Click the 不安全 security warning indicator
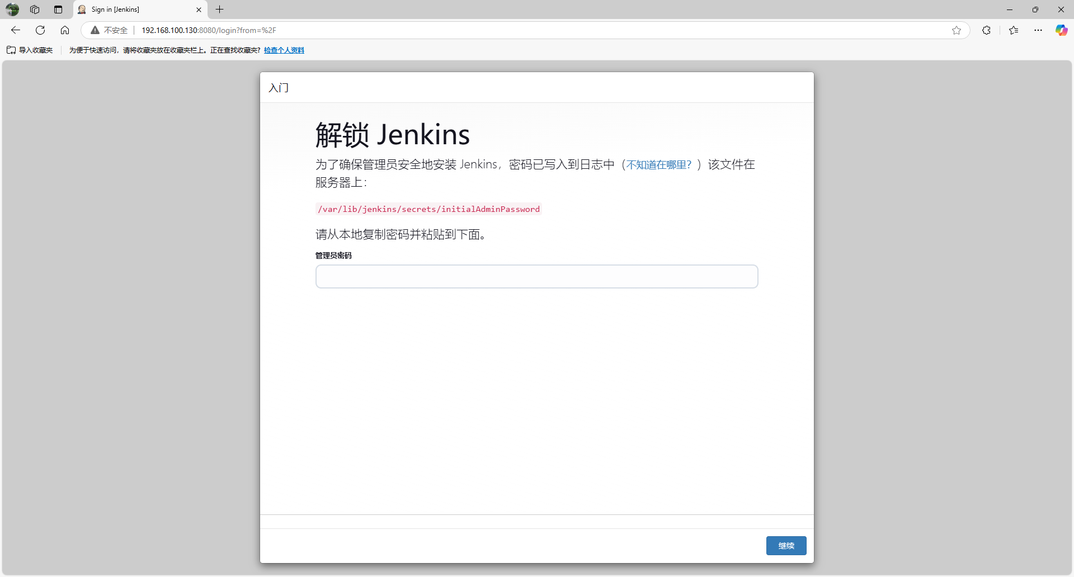1074x577 pixels. (x=110, y=30)
